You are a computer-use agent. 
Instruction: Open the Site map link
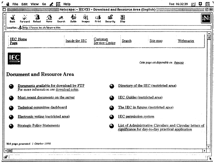[x=156, y=41]
